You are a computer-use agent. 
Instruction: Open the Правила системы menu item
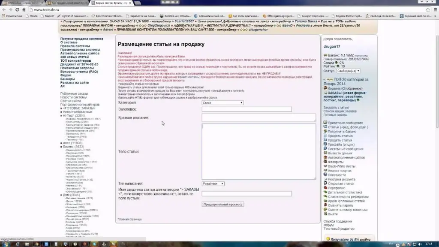75,46
